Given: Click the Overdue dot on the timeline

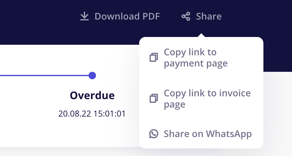Looking at the screenshot, I should 92,76.
